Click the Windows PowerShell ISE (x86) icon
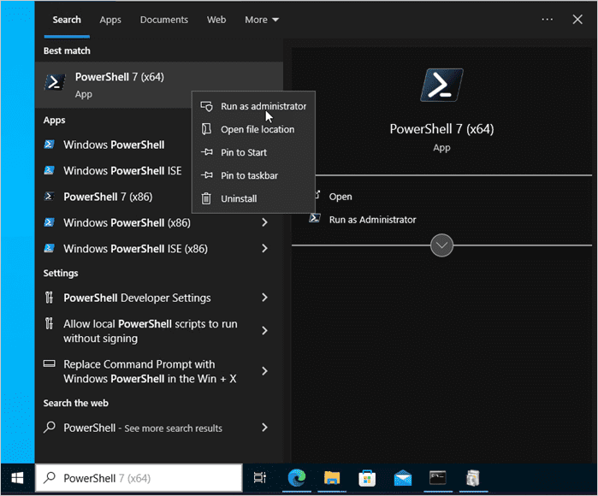The width and height of the screenshot is (598, 496). [x=50, y=248]
